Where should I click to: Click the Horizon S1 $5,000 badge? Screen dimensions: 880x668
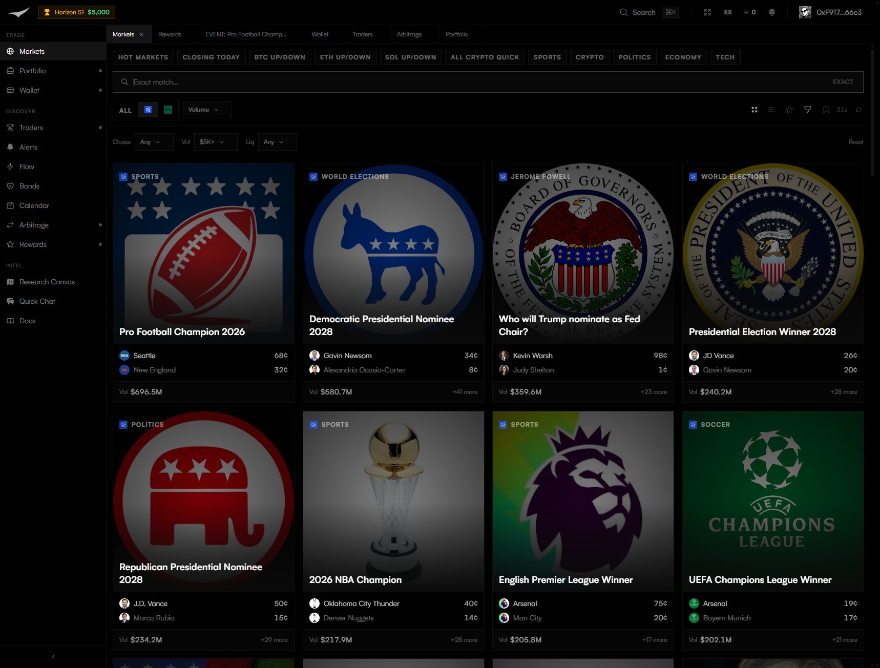click(x=77, y=12)
